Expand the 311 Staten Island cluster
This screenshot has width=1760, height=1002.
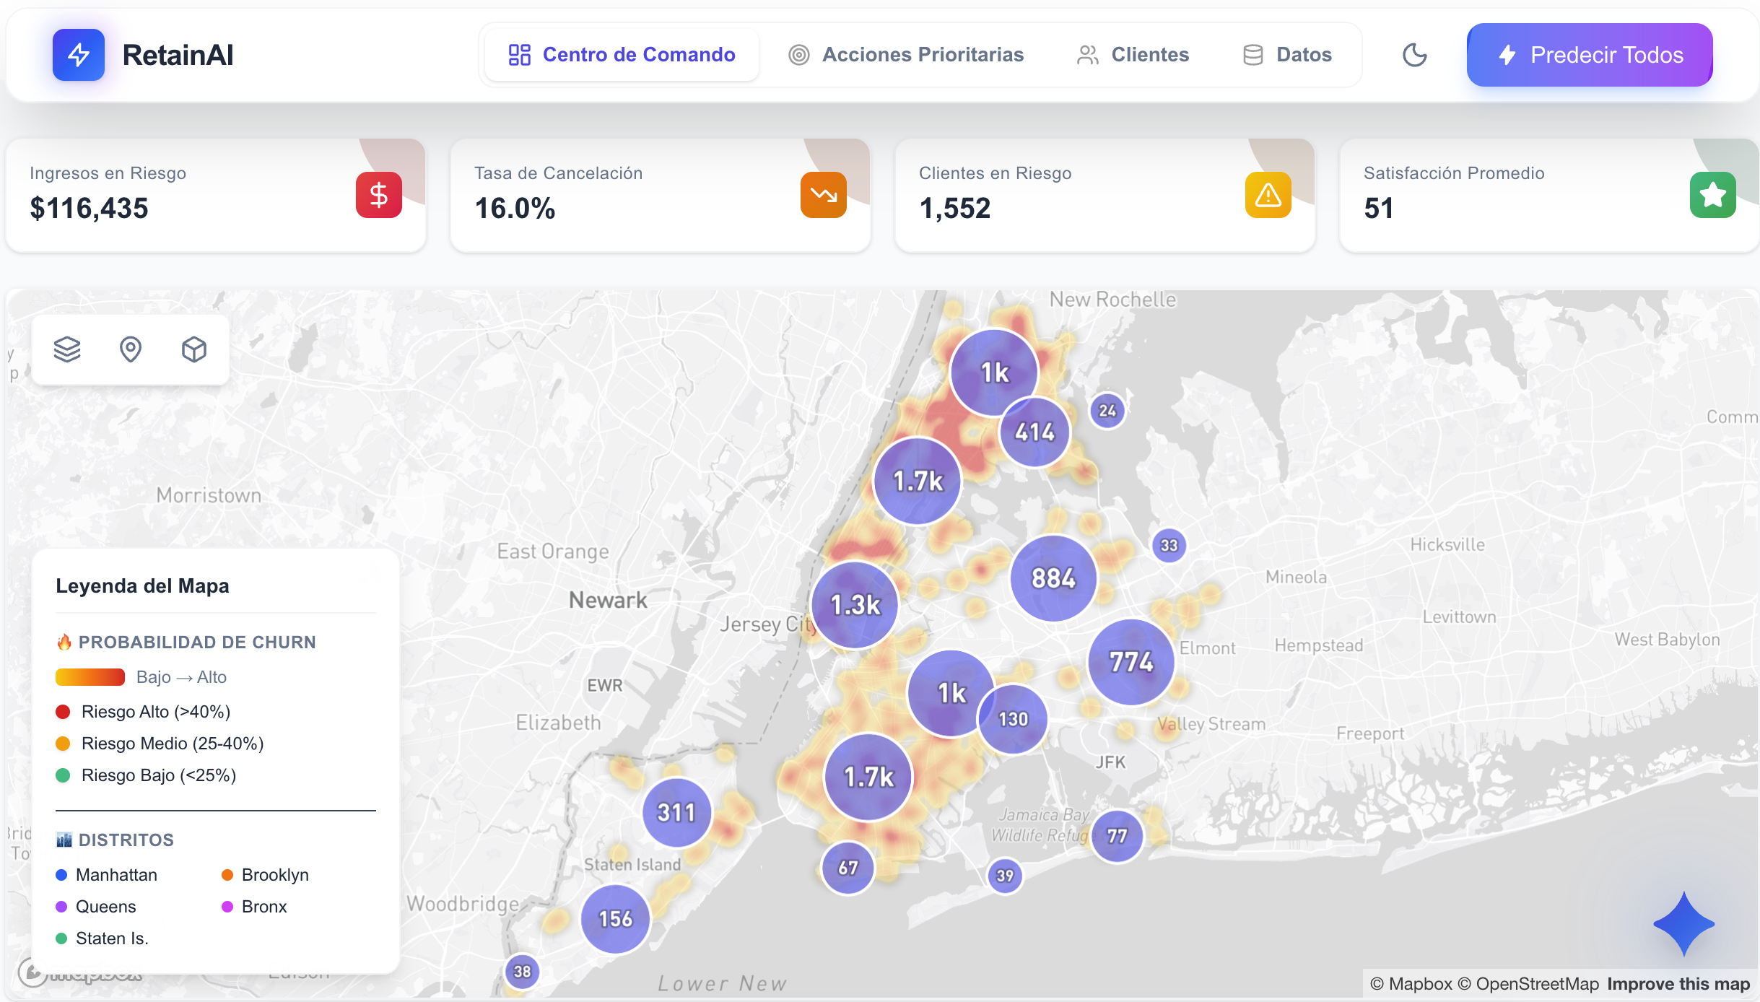[676, 813]
